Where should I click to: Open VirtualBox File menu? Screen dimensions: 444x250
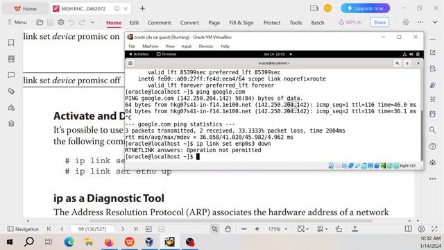pos(132,47)
